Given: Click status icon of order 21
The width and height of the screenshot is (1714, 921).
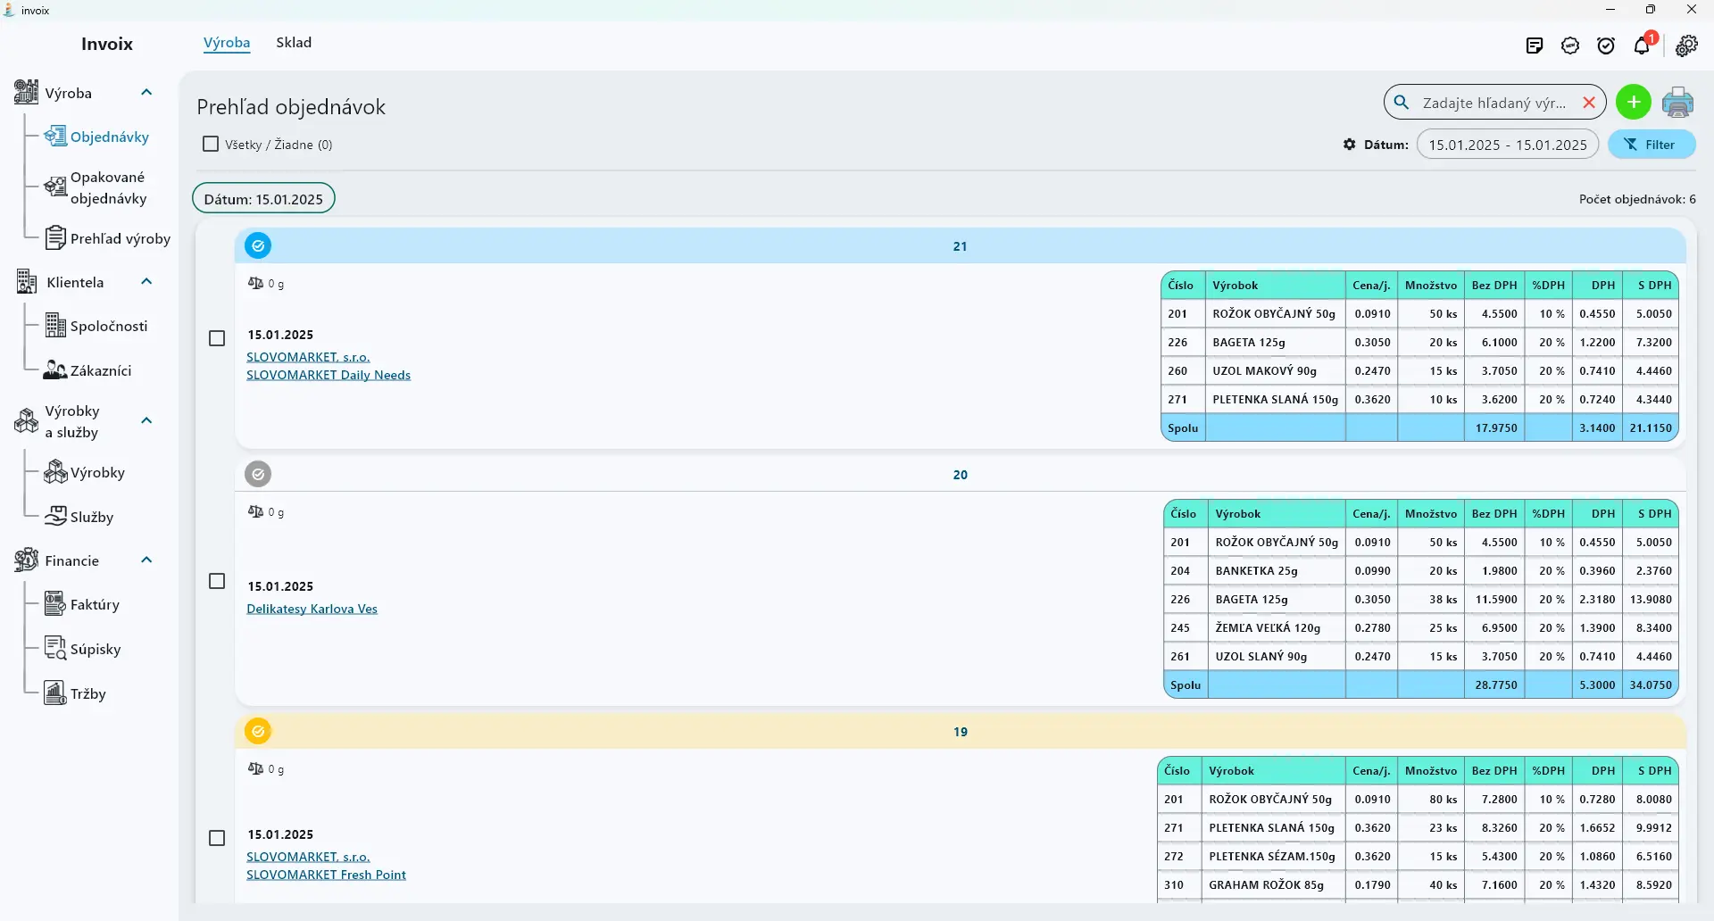Looking at the screenshot, I should [x=258, y=245].
